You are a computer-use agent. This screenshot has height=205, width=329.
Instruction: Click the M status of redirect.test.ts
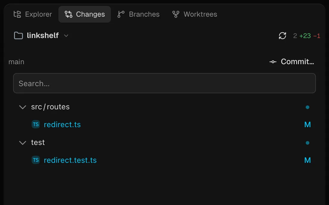307,160
